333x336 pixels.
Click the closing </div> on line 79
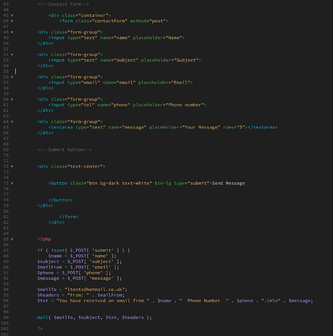click(45, 205)
